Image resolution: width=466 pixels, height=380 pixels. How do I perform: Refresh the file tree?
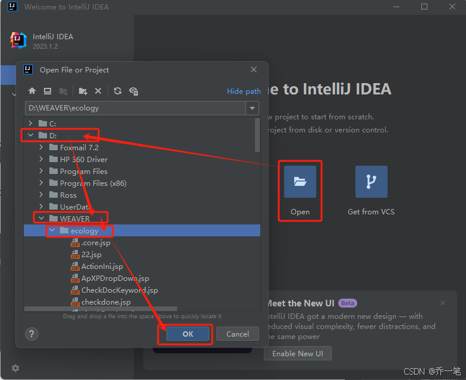pyautogui.click(x=118, y=91)
